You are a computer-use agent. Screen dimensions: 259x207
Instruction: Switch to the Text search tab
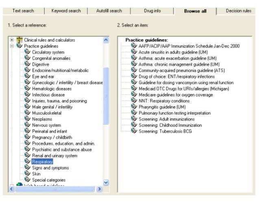(x=23, y=11)
